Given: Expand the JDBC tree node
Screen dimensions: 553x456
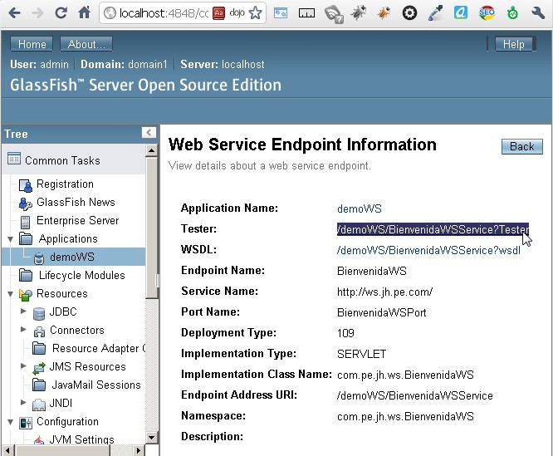Looking at the screenshot, I should (23, 311).
